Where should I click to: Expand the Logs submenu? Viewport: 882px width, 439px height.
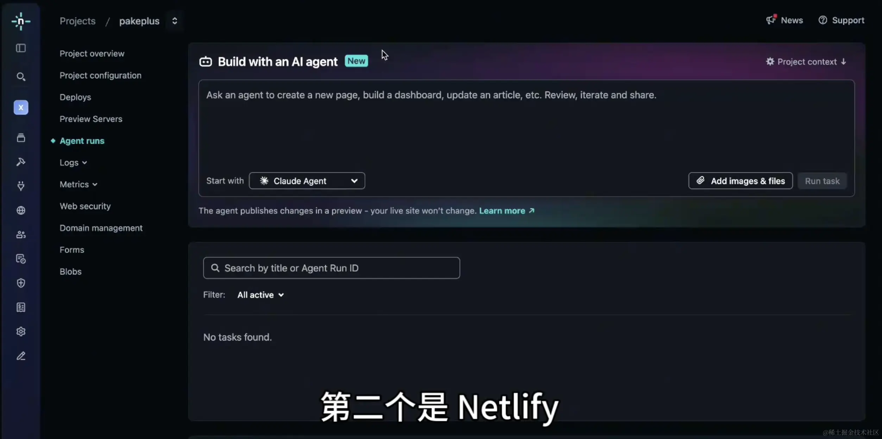[x=73, y=163]
